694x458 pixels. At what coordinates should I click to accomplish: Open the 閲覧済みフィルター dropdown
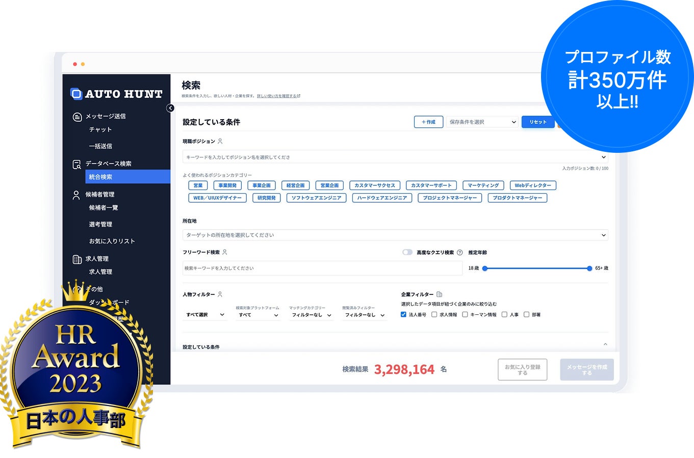click(x=365, y=315)
